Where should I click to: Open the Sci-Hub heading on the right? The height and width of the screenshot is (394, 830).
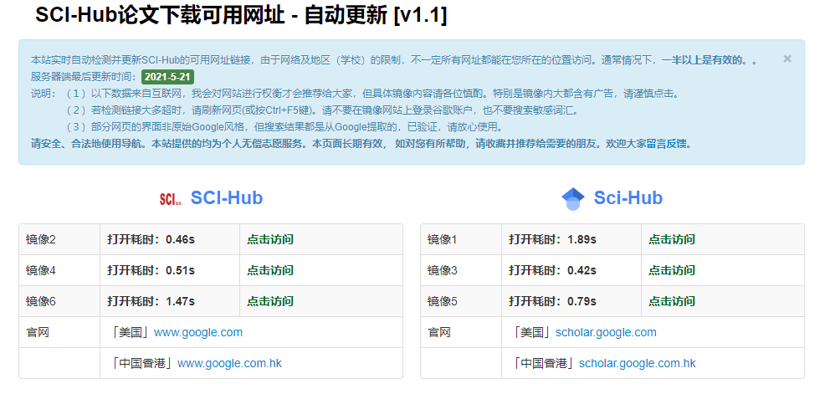click(628, 197)
